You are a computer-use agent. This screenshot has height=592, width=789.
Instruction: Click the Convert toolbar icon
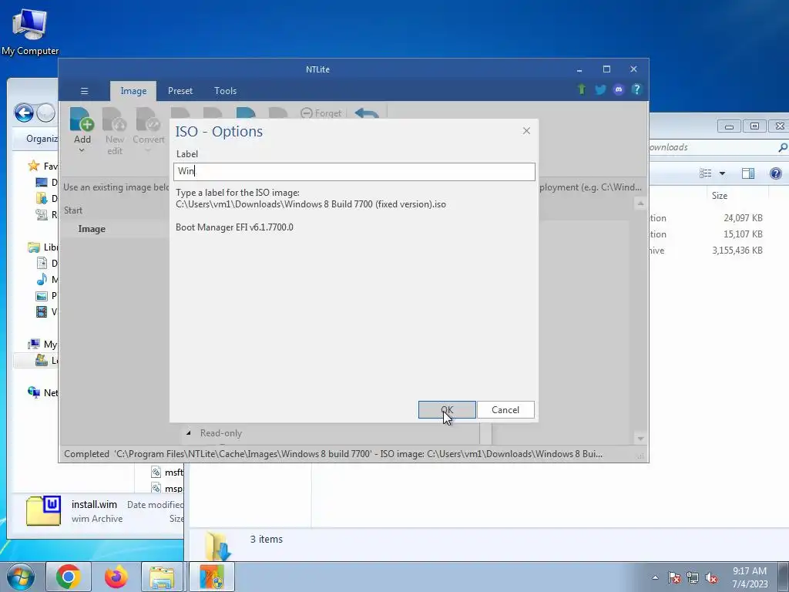[x=149, y=119]
